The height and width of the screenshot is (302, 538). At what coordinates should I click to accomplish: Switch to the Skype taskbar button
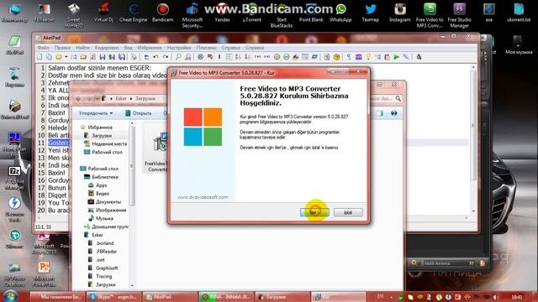coord(113,297)
